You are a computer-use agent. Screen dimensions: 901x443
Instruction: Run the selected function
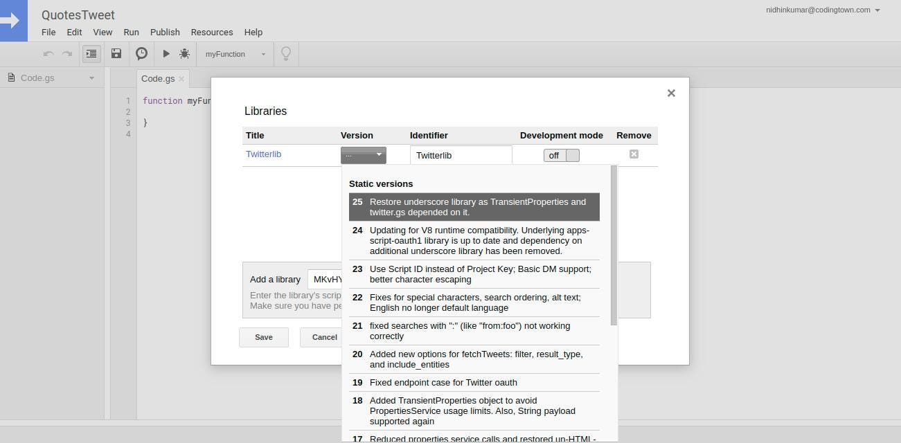click(166, 54)
